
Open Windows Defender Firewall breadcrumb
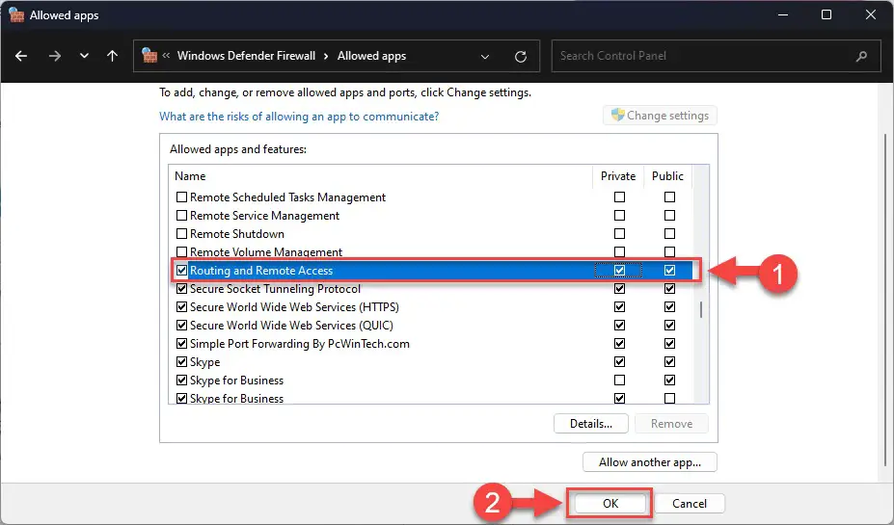246,56
